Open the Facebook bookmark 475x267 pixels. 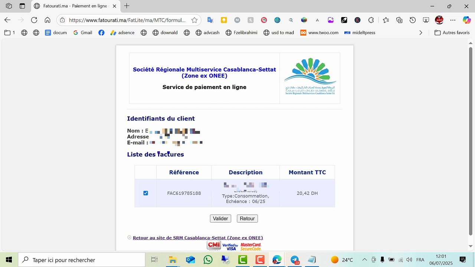101,33
